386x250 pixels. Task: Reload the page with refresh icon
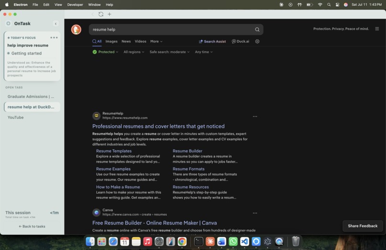[101, 14]
